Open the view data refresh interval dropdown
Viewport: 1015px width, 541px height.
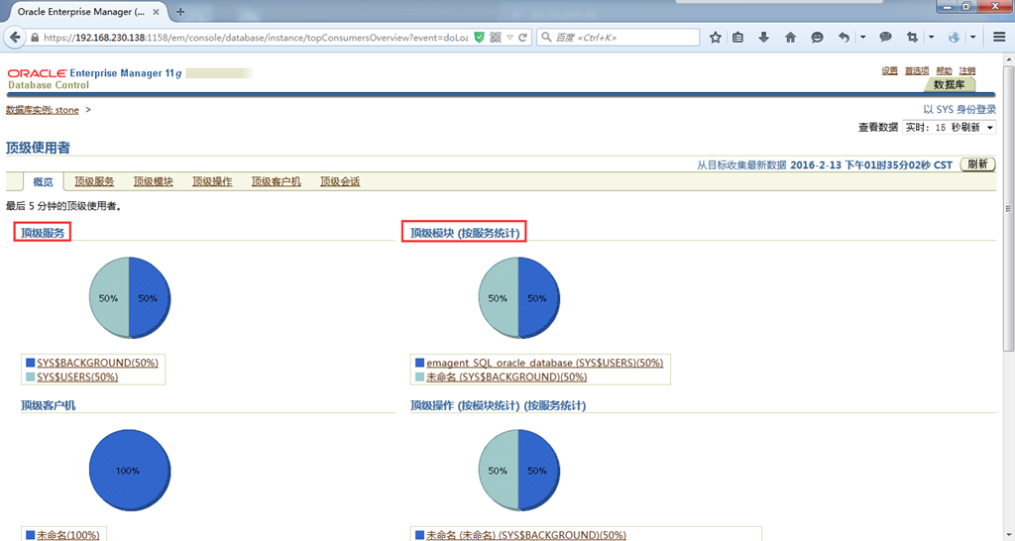pyautogui.click(x=950, y=128)
